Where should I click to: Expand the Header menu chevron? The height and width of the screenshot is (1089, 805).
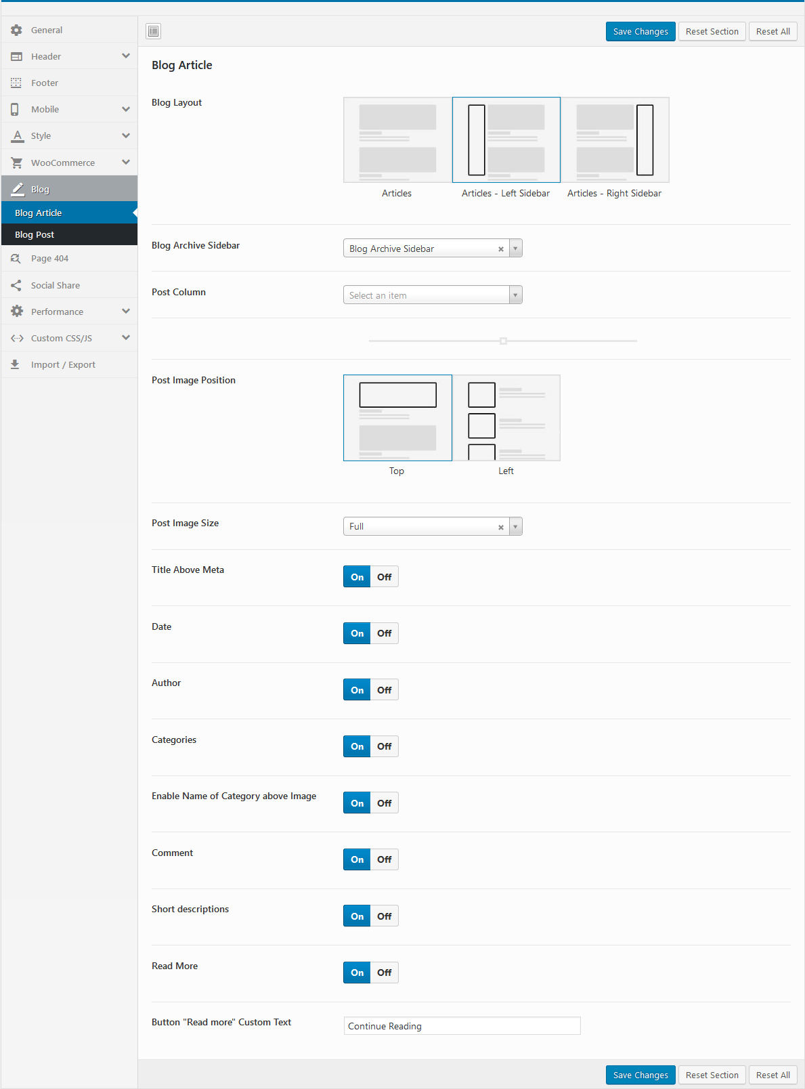126,56
